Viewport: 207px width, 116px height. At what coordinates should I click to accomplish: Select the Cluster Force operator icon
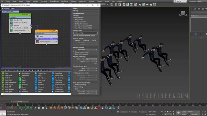point(36,73)
